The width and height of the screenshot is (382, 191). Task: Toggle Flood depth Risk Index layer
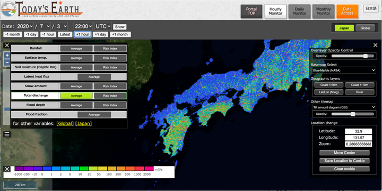pos(110,105)
